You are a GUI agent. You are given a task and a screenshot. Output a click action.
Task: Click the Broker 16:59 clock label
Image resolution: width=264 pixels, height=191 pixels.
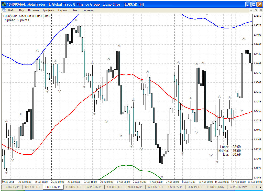pyautogui.click(x=229, y=151)
